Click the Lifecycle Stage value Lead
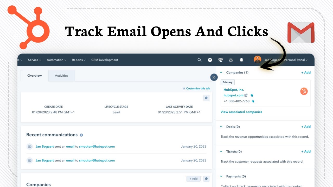This screenshot has height=187, width=333. click(x=116, y=112)
